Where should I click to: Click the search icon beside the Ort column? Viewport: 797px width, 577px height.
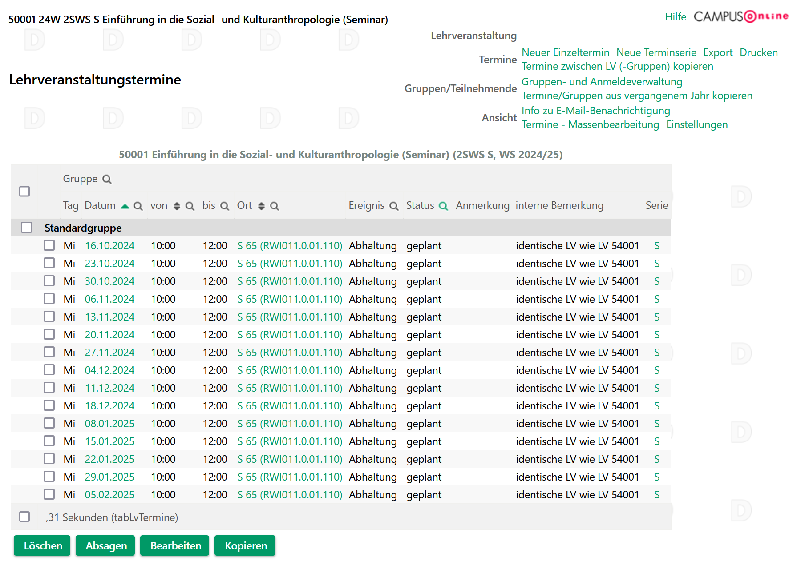(x=275, y=206)
